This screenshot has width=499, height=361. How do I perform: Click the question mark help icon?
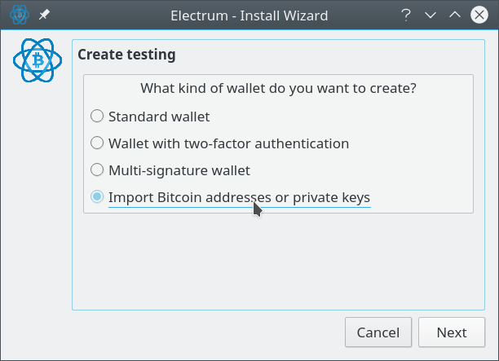(406, 15)
